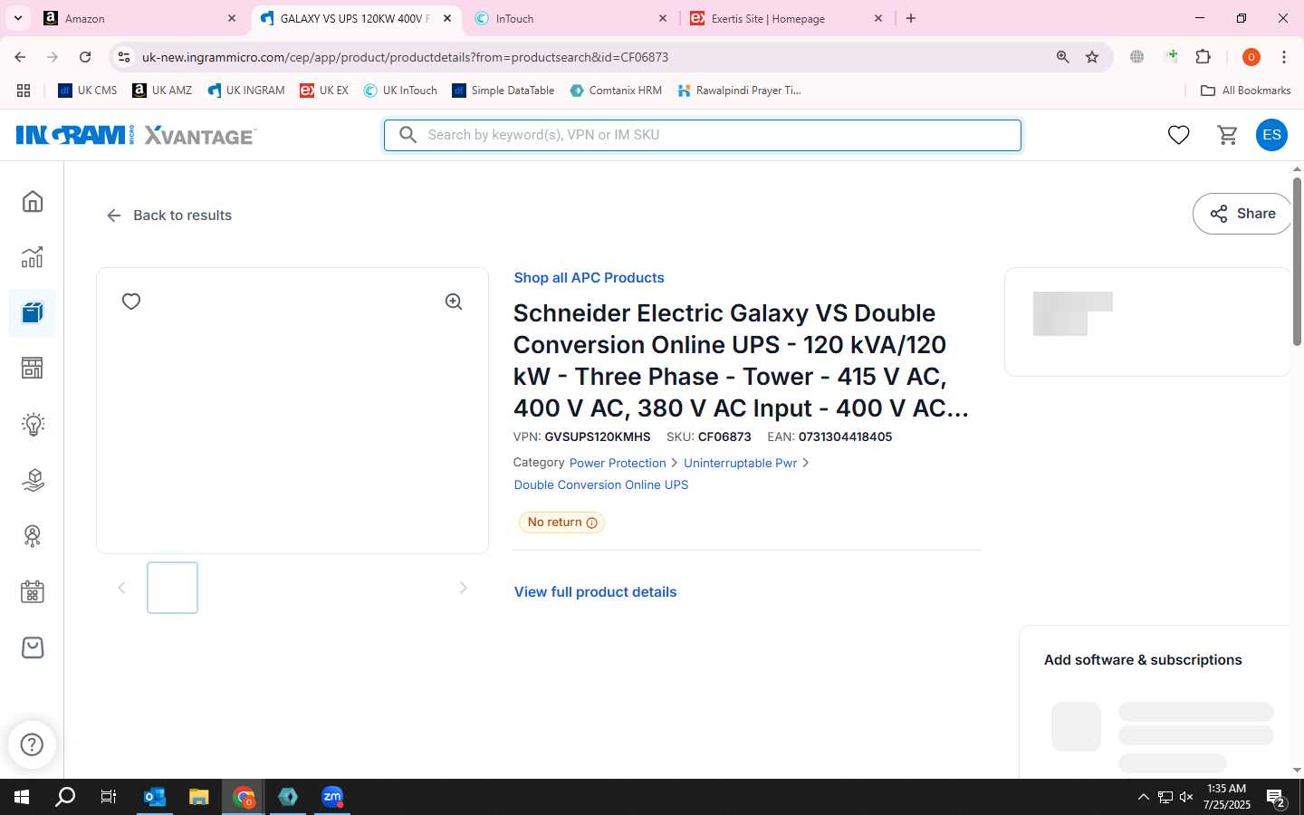Image resolution: width=1304 pixels, height=815 pixels.
Task: Open Windows Start menu
Action: click(x=22, y=797)
